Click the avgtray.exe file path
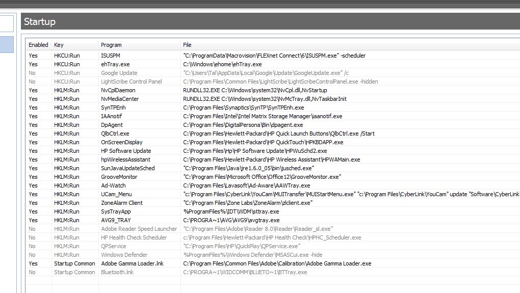This screenshot has height=293, width=520. 231,220
